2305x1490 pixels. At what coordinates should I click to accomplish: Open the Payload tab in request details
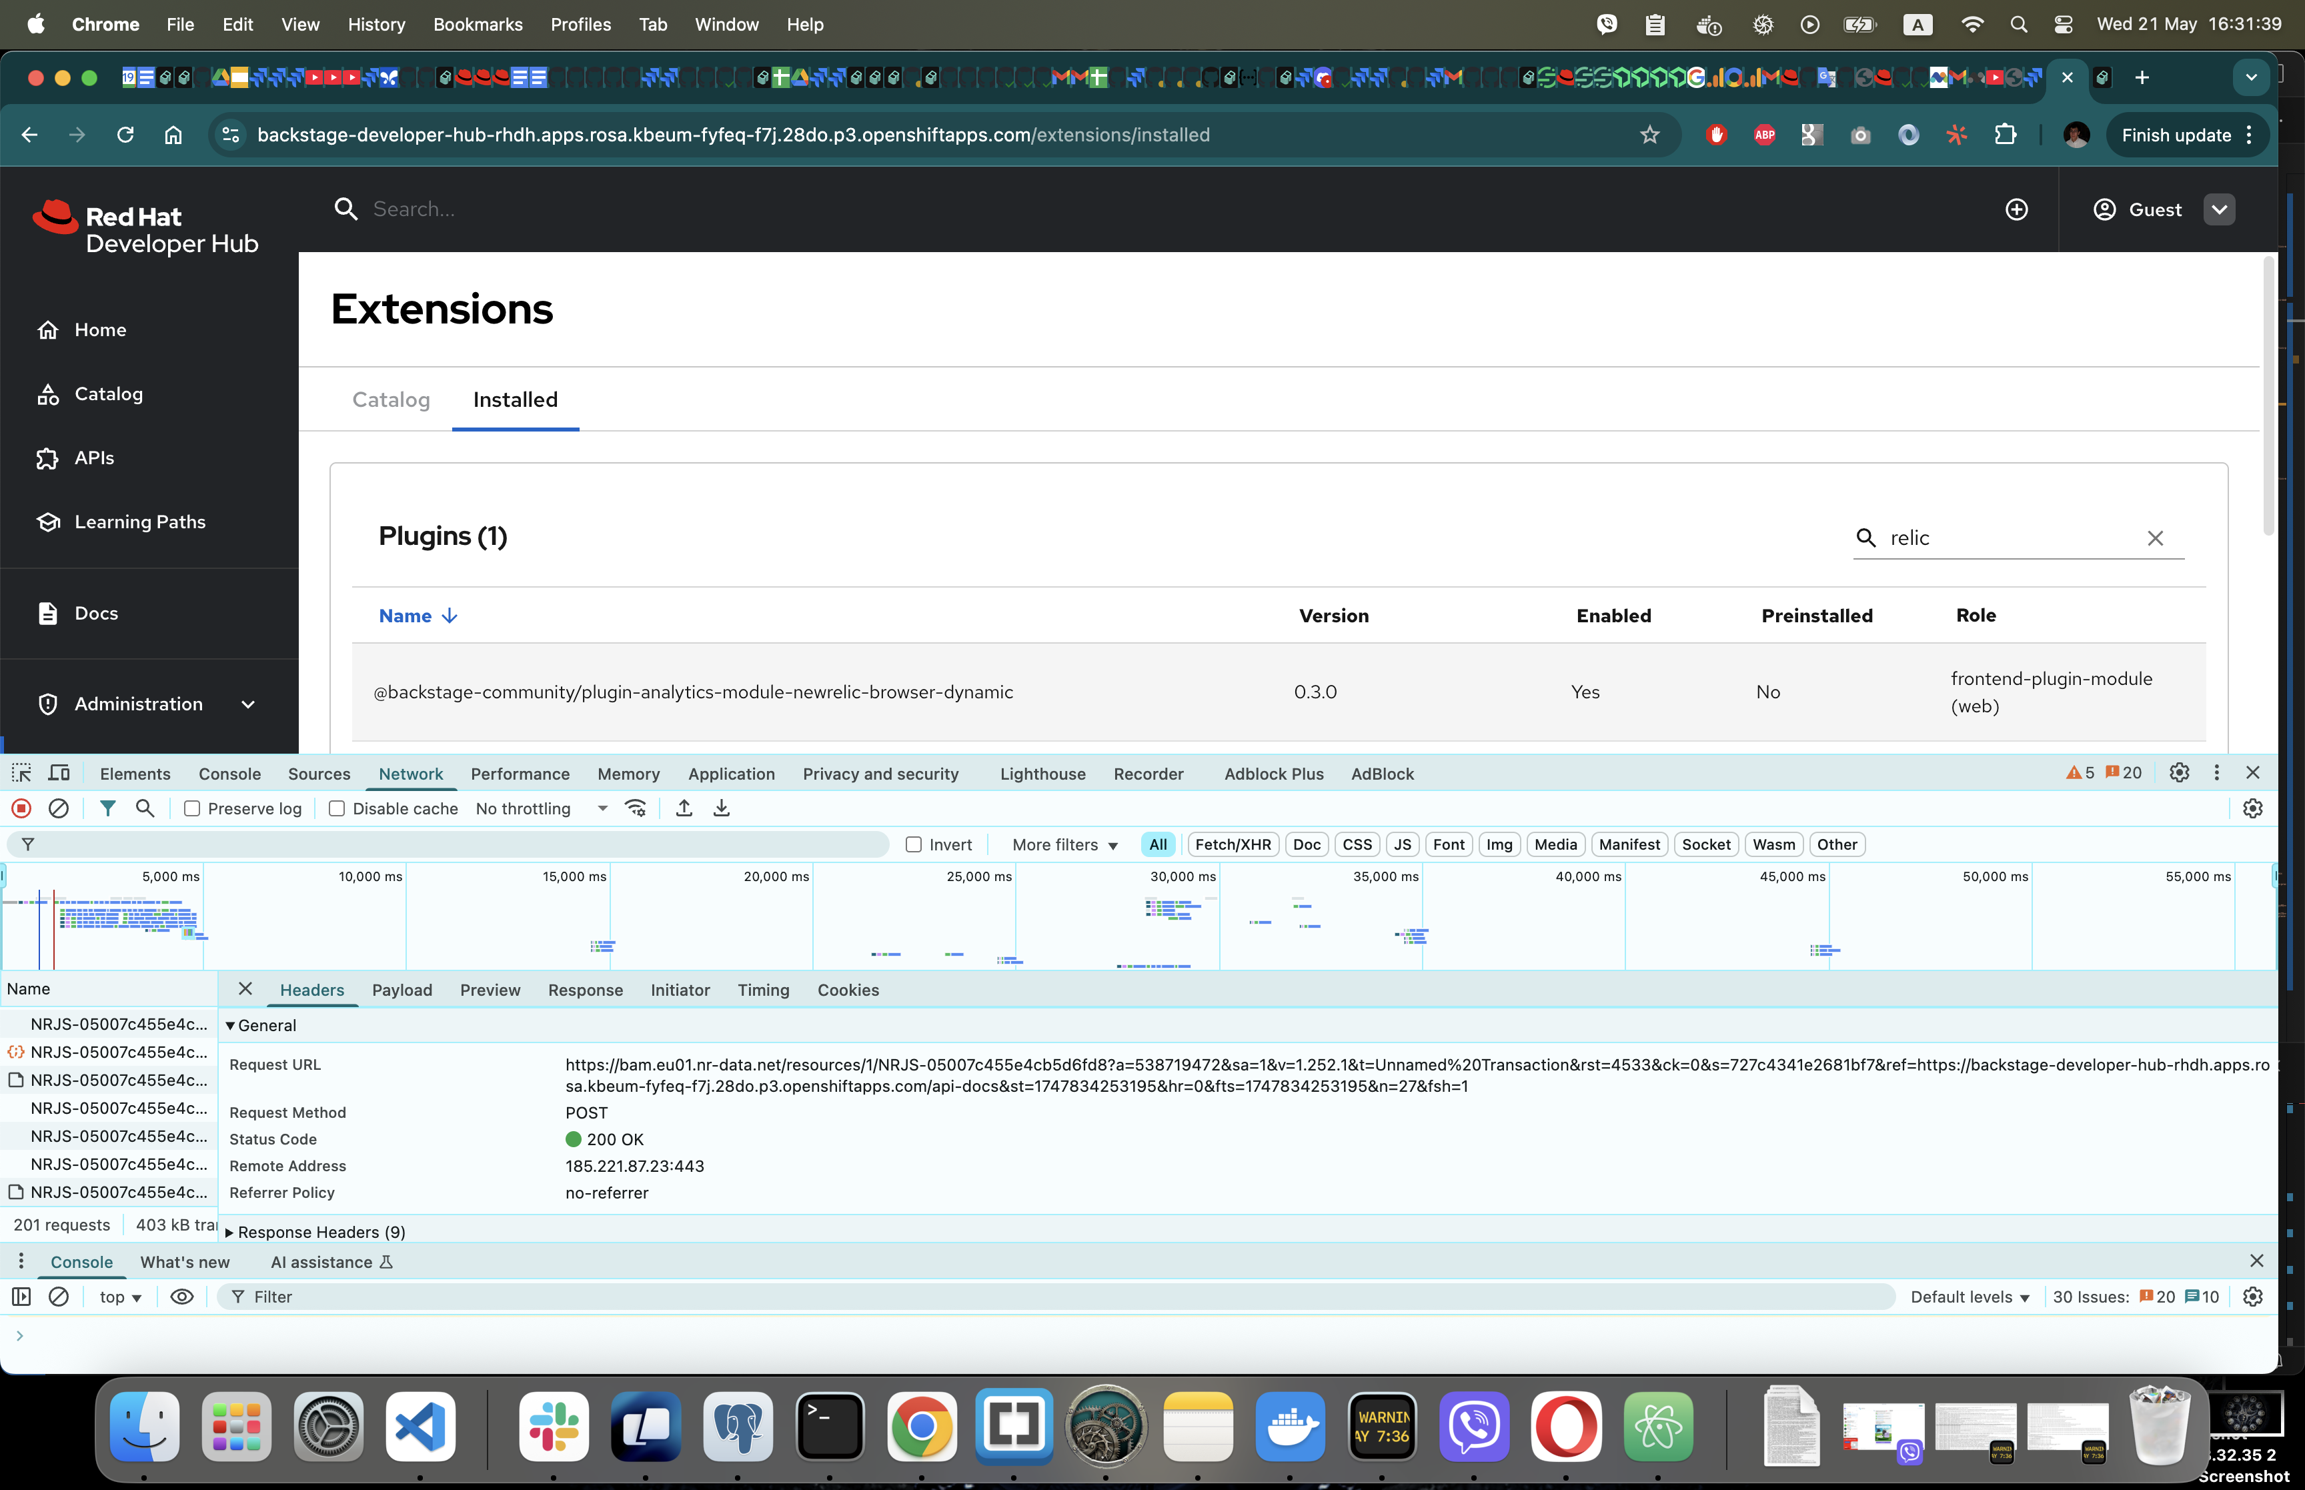(x=402, y=990)
